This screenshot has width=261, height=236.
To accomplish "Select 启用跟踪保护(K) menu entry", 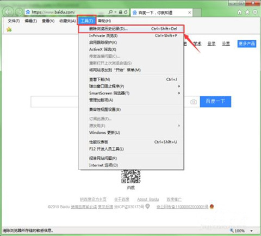I will point(131,42).
